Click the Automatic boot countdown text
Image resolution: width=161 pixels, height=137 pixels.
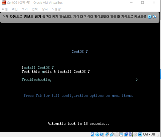click(78, 123)
